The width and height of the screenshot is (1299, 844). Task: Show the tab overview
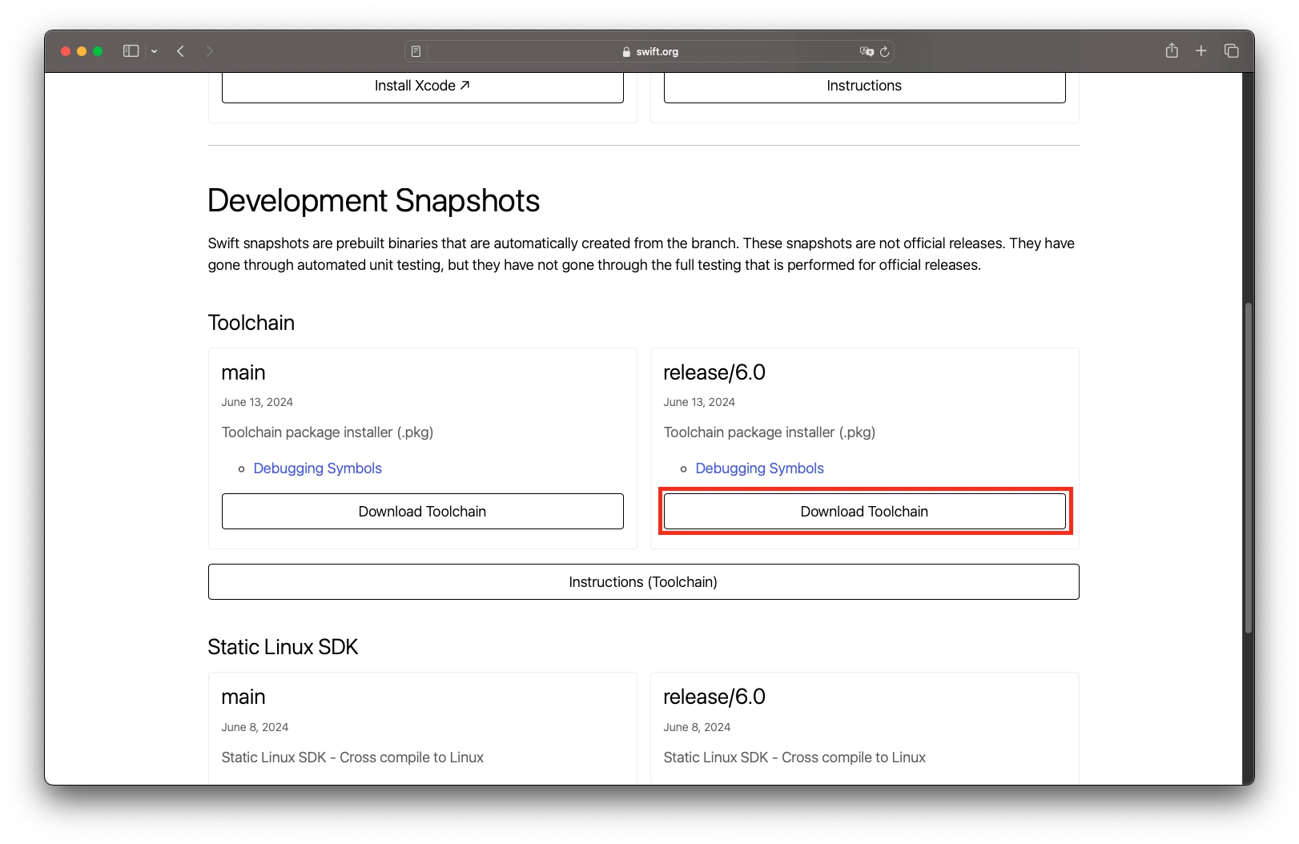1230,50
